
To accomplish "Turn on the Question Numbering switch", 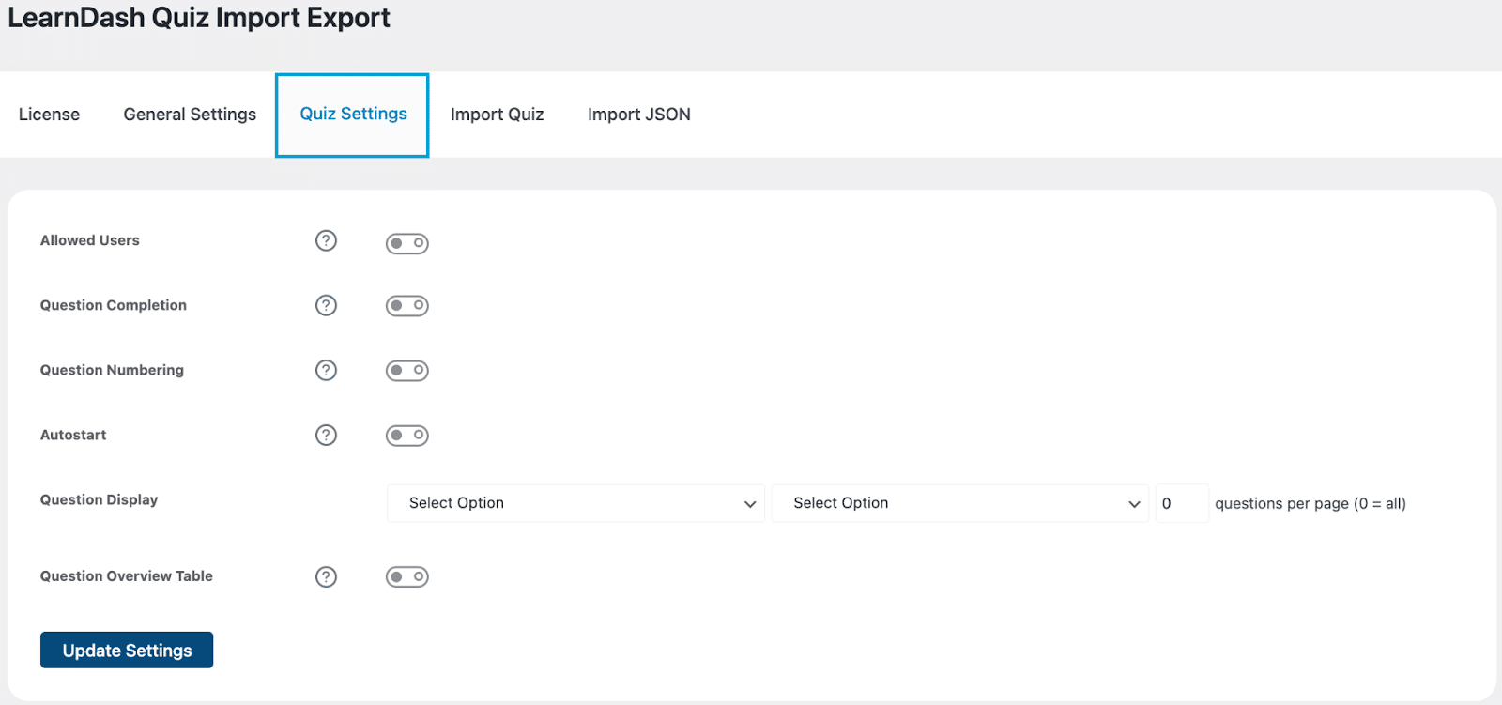I will click(x=407, y=371).
